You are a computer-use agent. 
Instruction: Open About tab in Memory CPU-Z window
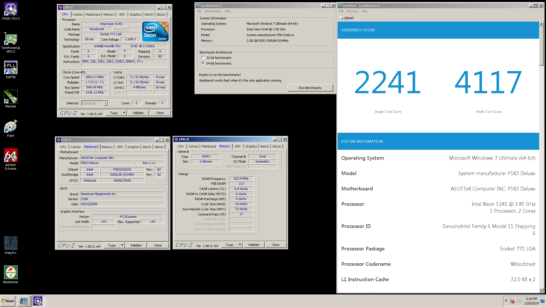(276, 146)
